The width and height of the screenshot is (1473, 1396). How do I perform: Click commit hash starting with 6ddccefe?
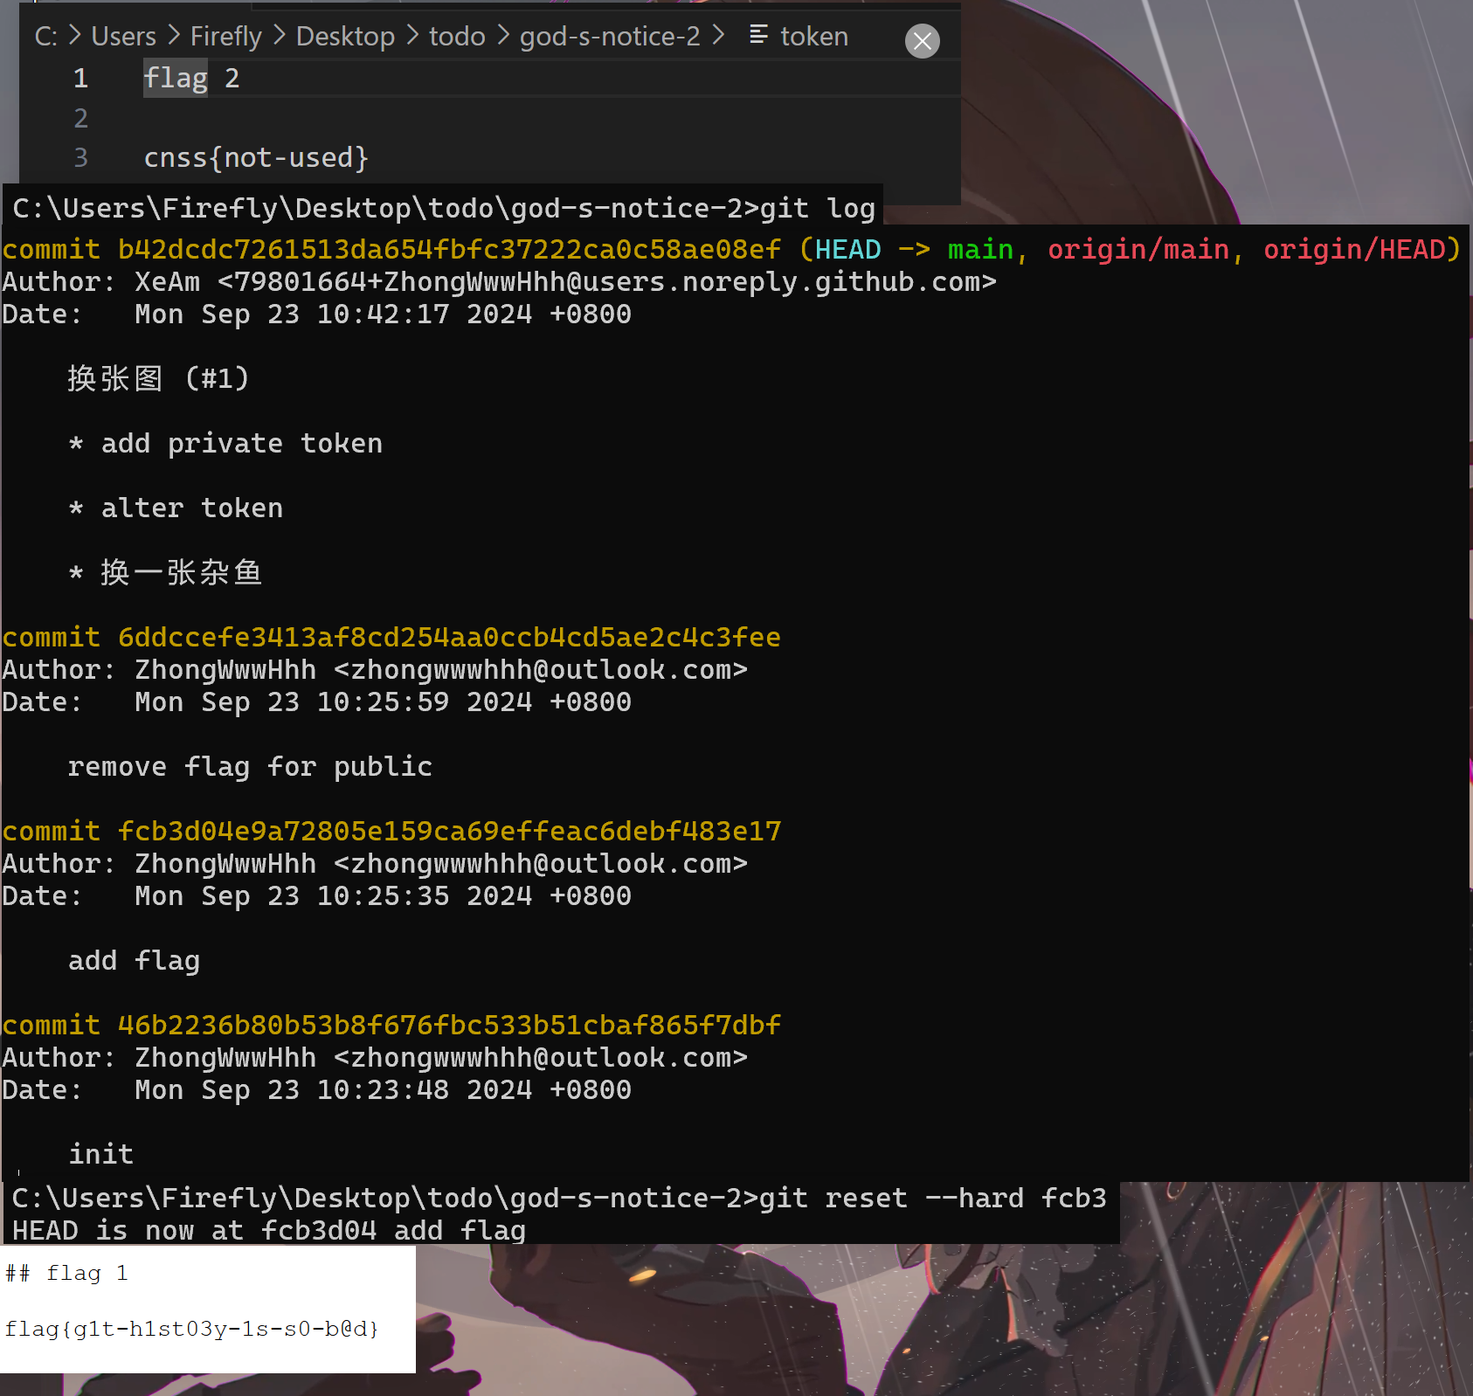point(449,638)
